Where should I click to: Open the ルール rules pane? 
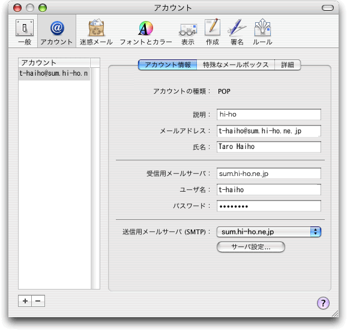(x=262, y=32)
